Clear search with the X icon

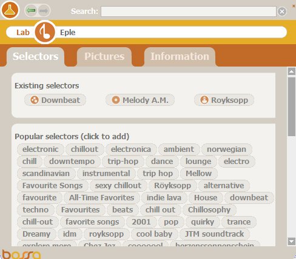coord(282,11)
